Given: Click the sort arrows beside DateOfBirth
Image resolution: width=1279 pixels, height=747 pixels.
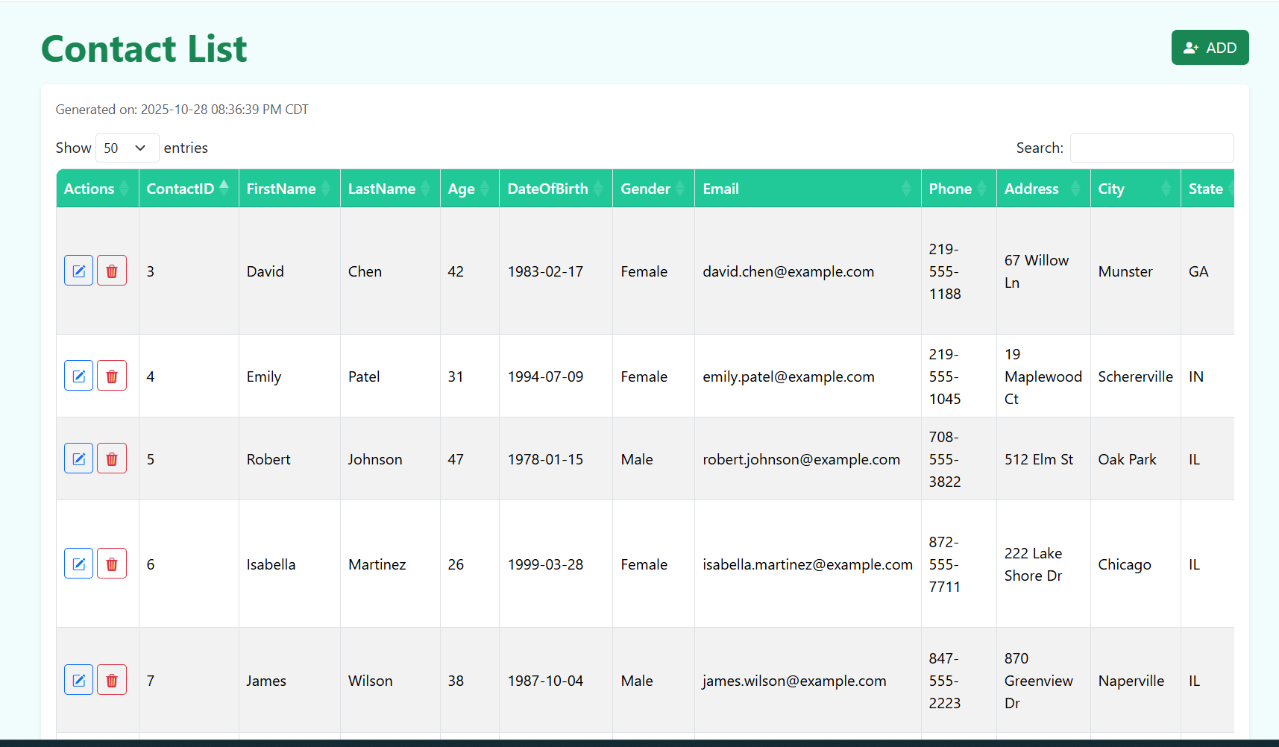Looking at the screenshot, I should (599, 188).
